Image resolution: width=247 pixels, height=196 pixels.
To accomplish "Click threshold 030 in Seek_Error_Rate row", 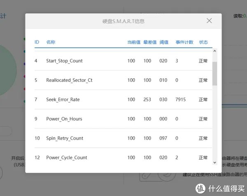I will point(163,100).
